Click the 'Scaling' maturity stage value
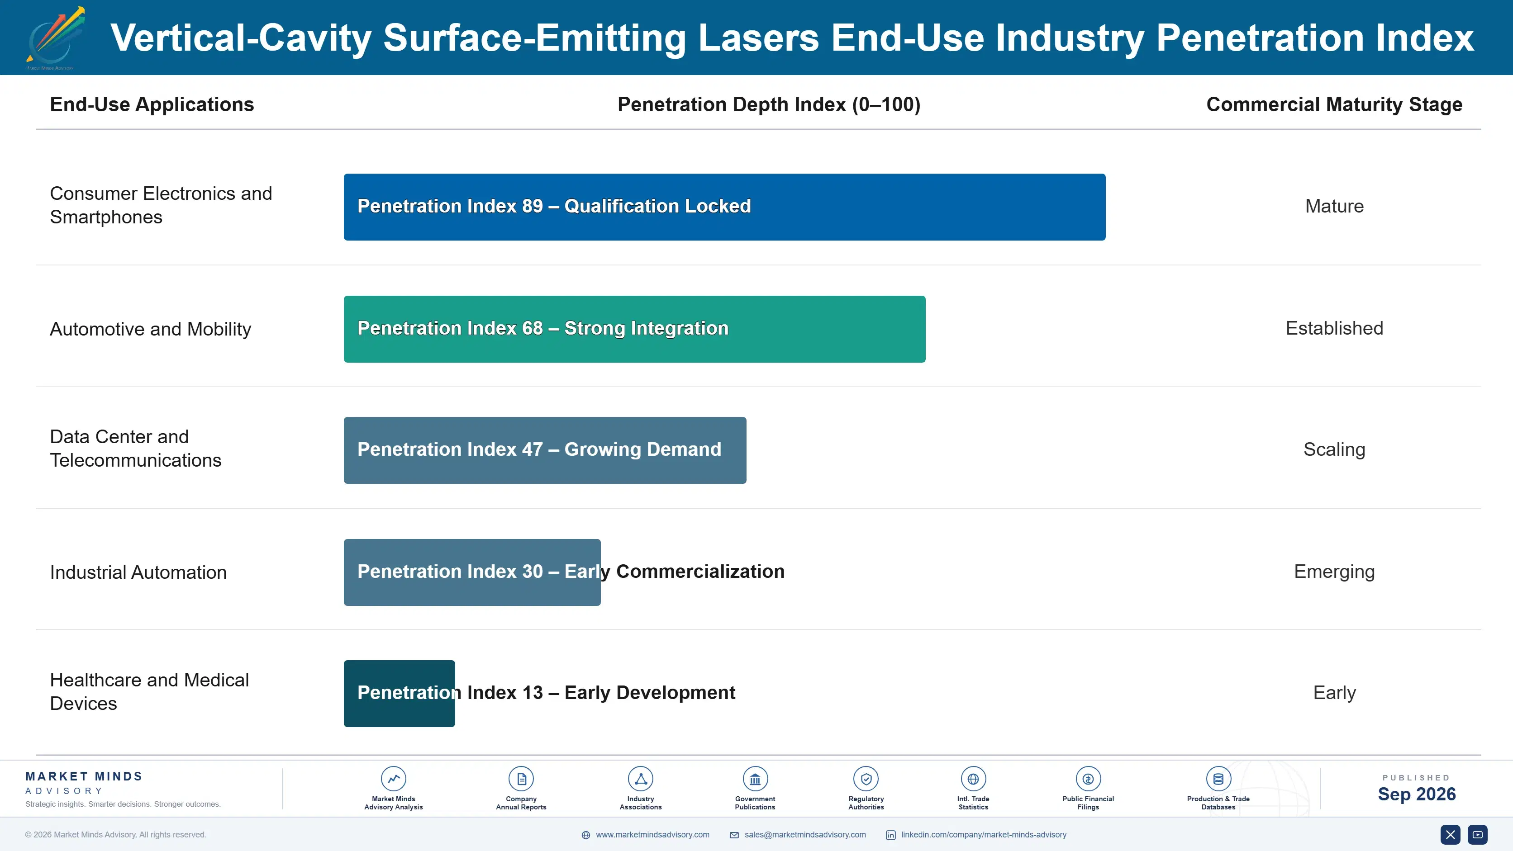The height and width of the screenshot is (851, 1513). point(1334,449)
